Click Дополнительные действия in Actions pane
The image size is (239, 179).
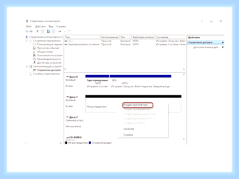206,47
